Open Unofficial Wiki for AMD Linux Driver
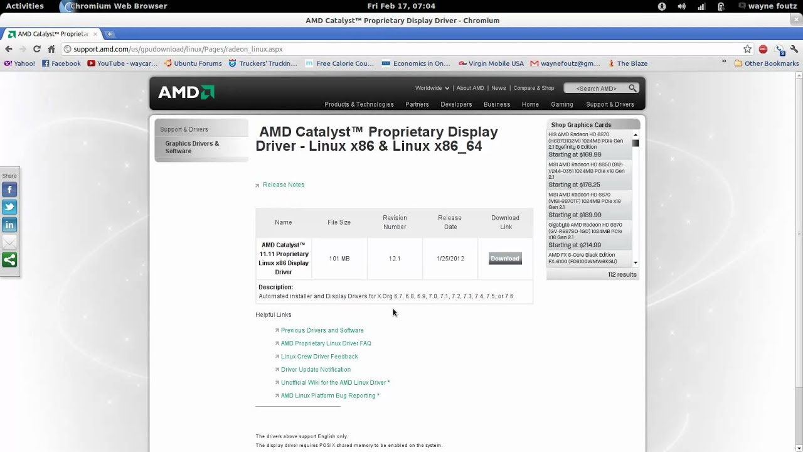803x452 pixels. [x=335, y=382]
